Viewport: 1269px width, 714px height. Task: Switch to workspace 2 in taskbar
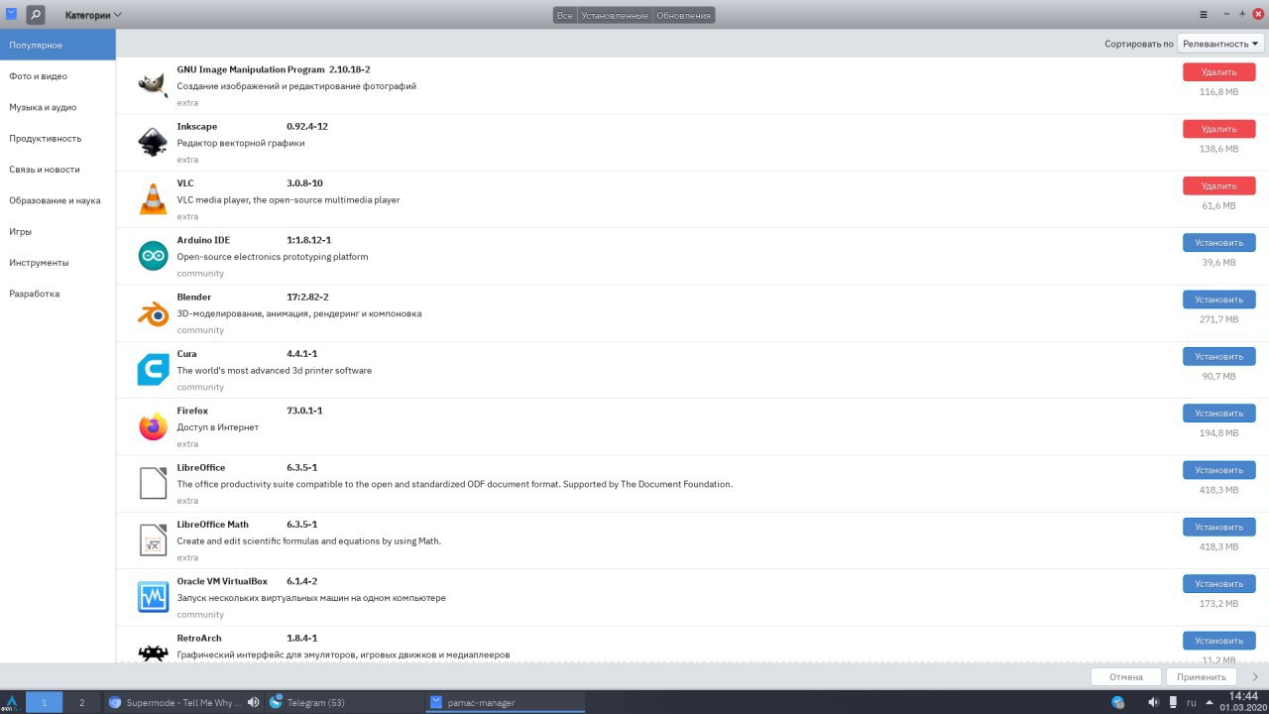click(x=81, y=703)
